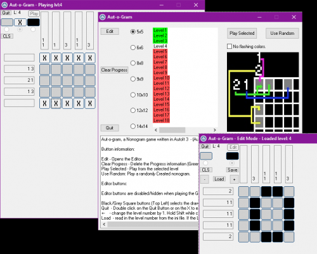Select the 14x14 size radio button

133,126
